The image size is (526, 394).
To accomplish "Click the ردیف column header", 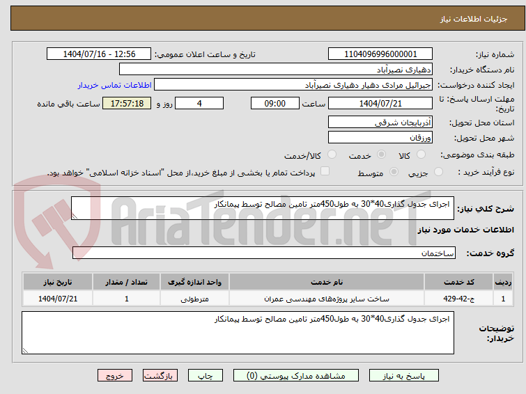I will (x=503, y=282).
